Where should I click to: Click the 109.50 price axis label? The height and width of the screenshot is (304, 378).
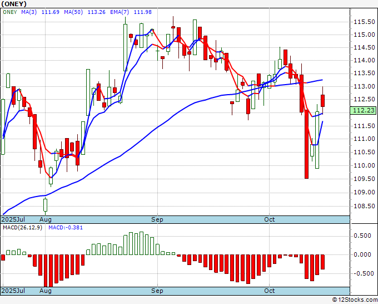[x=364, y=179]
